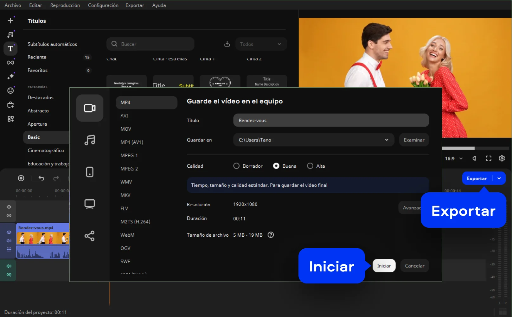Screen dimensions: 512x317
Task: Choose the share online export icon
Action: click(90, 236)
